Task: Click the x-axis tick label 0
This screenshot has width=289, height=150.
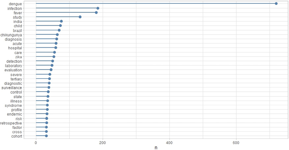Action: 36,142
